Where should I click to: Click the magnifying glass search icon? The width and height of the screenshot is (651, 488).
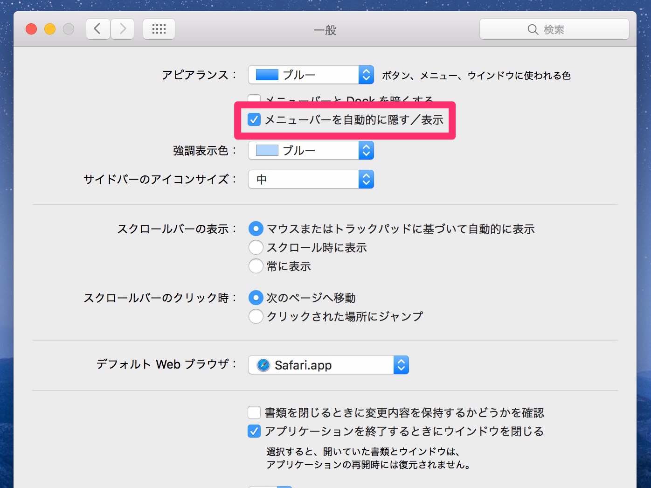(533, 29)
